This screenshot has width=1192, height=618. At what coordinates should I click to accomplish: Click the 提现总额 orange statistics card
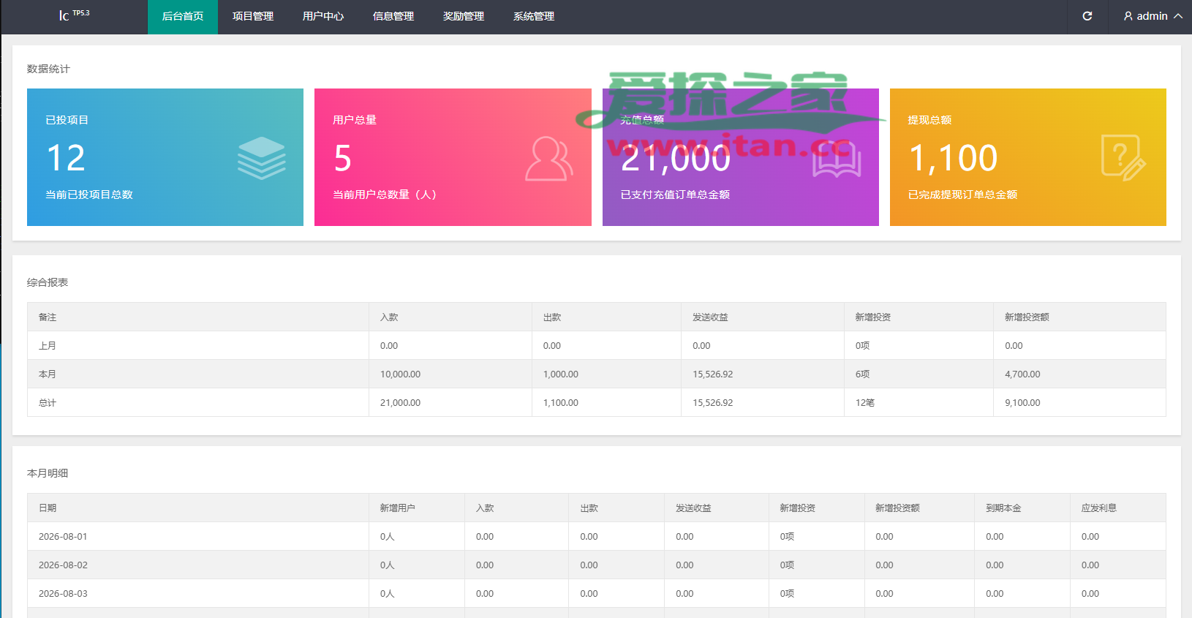[x=1028, y=157]
